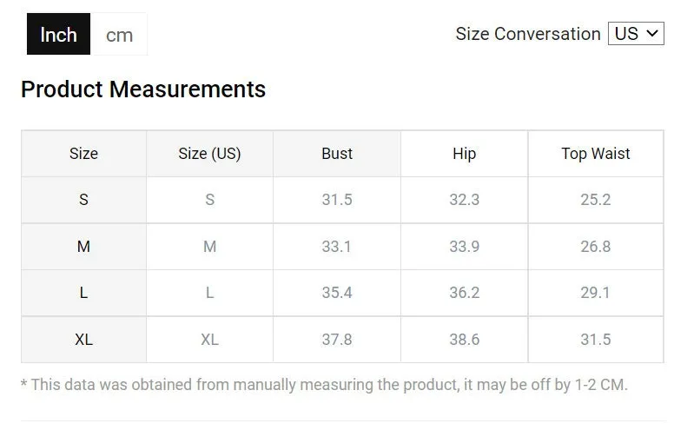Click the Top Waist column header
Screen dimensions: 674x430
(596, 154)
